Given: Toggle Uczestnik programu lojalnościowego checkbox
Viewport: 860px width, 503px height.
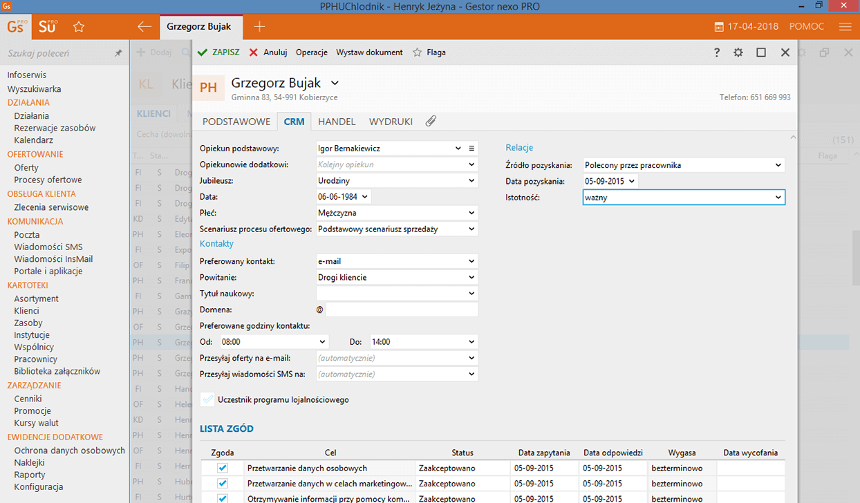Looking at the screenshot, I should [x=208, y=399].
